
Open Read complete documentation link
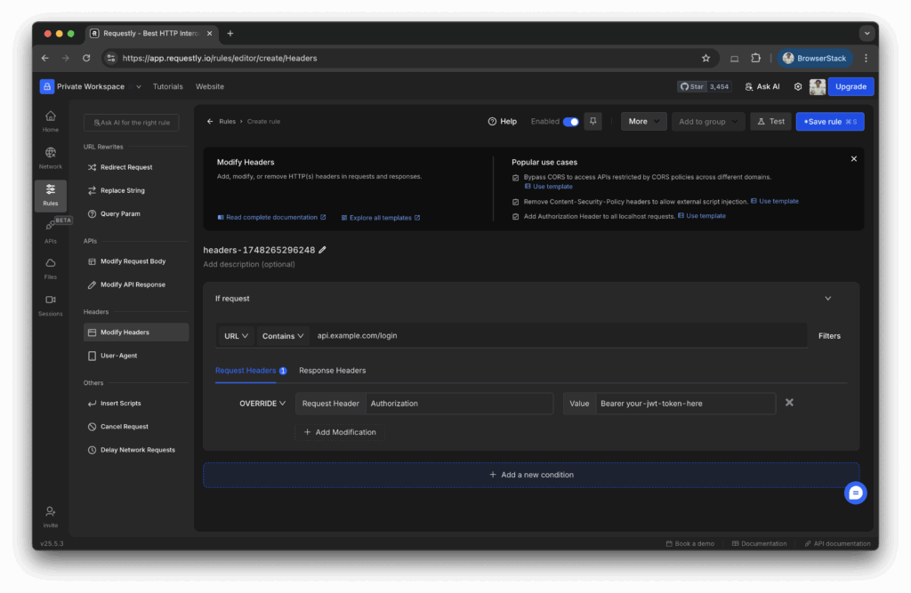(x=271, y=217)
